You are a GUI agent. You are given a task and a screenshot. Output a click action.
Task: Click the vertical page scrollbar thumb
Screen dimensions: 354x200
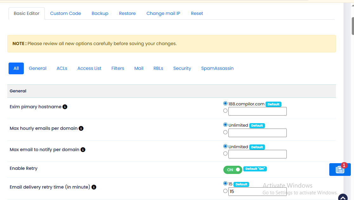tap(352, 26)
